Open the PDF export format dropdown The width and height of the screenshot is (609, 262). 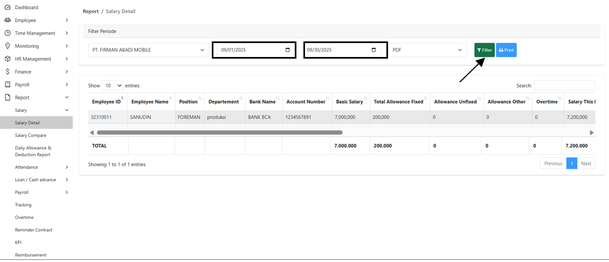[427, 50]
